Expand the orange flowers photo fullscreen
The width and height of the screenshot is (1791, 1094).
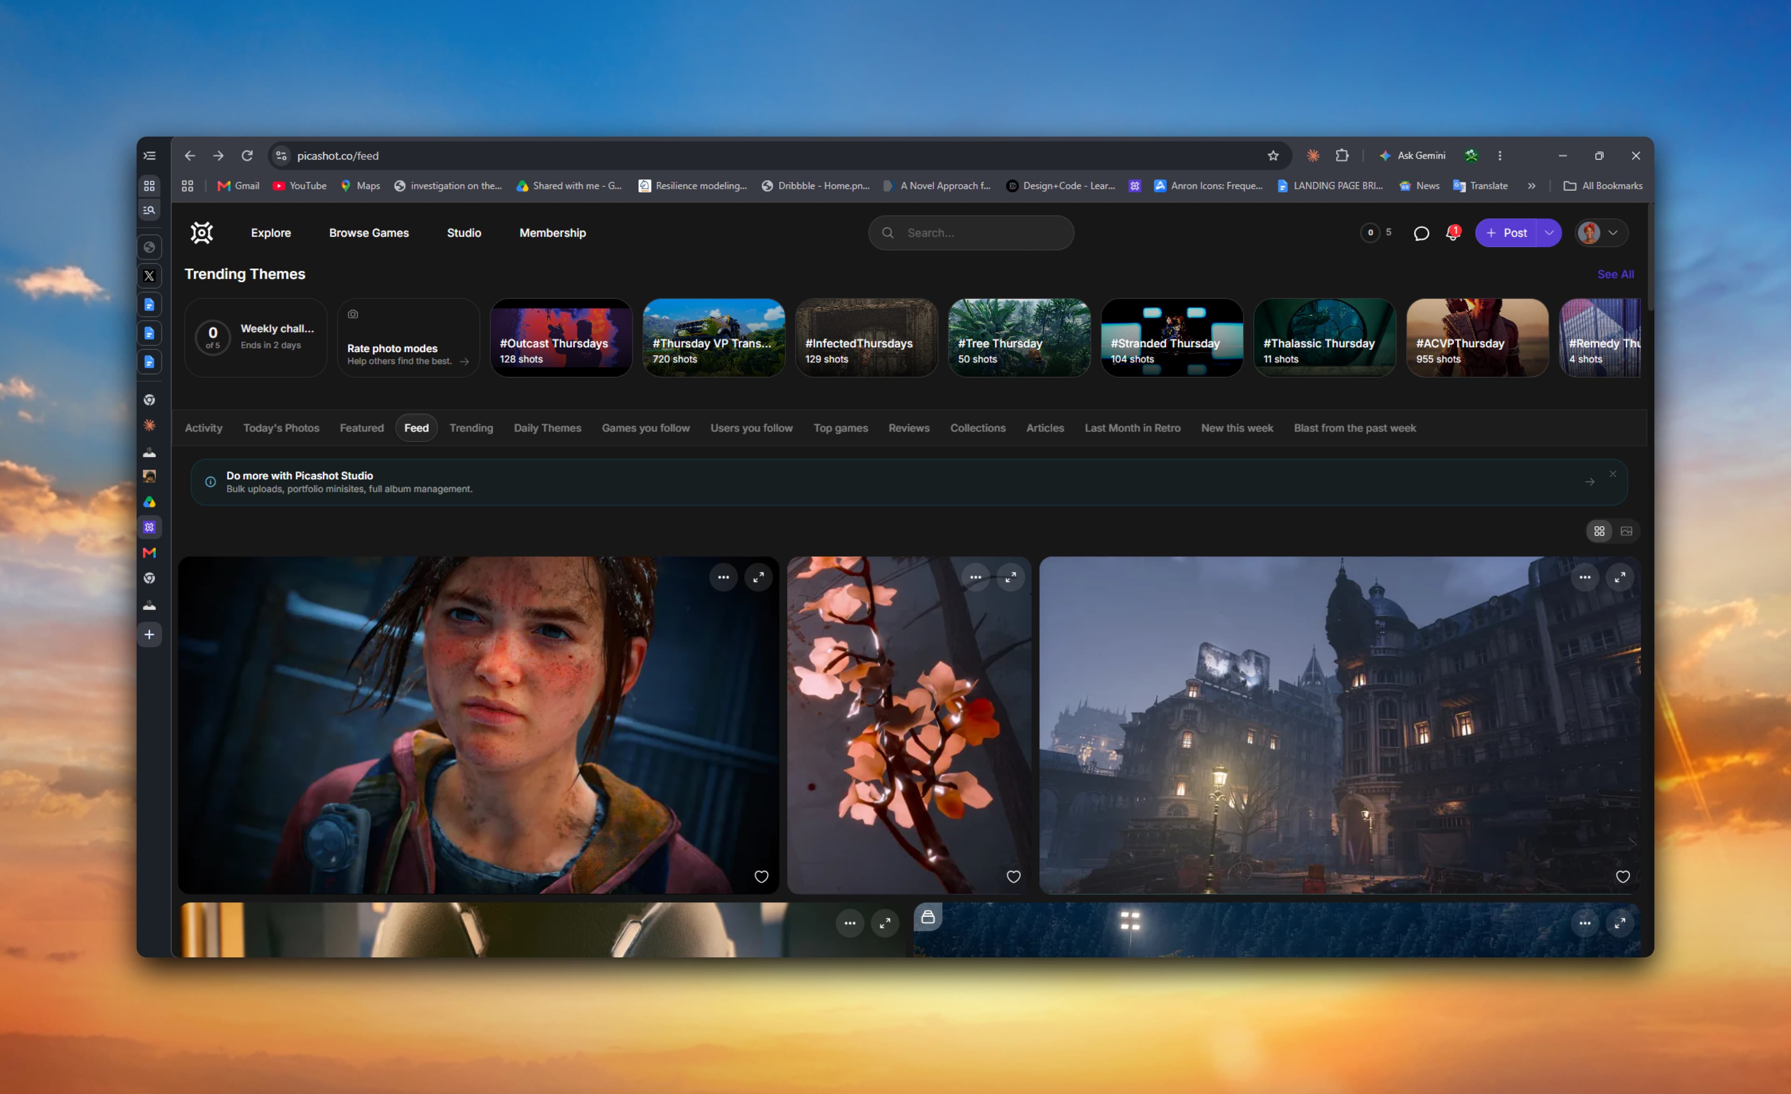tap(1010, 577)
